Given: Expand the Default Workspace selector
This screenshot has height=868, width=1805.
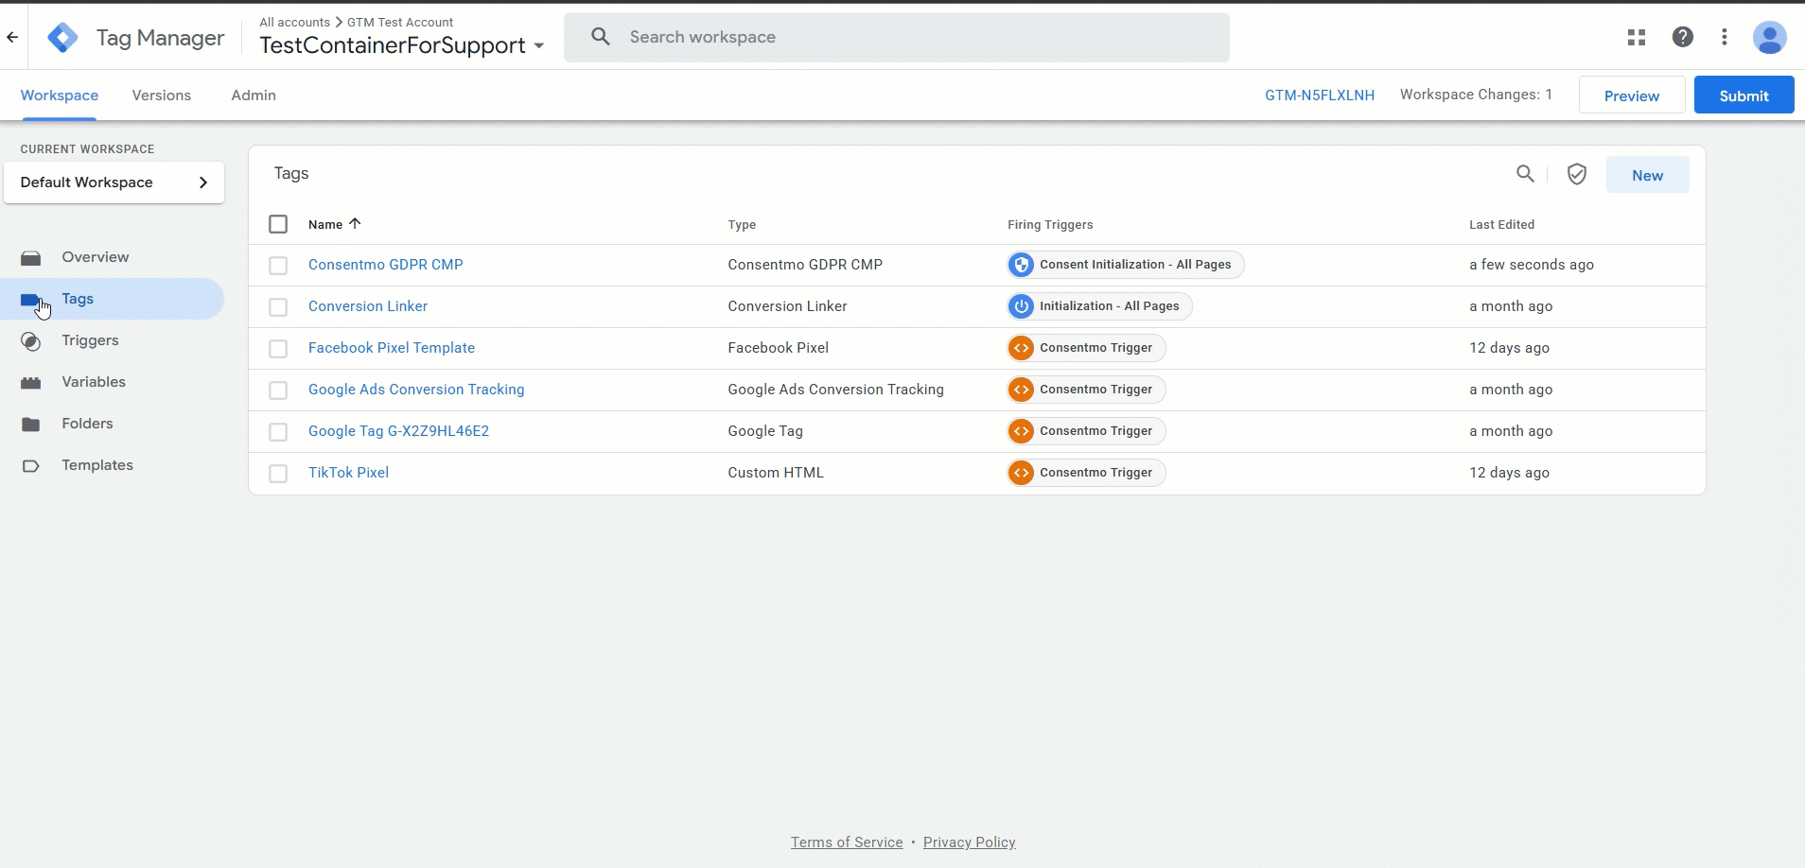Looking at the screenshot, I should (114, 182).
